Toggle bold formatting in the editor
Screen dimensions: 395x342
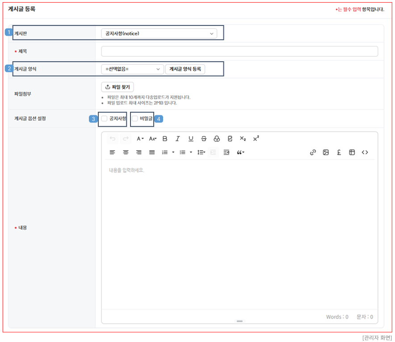[x=165, y=139]
